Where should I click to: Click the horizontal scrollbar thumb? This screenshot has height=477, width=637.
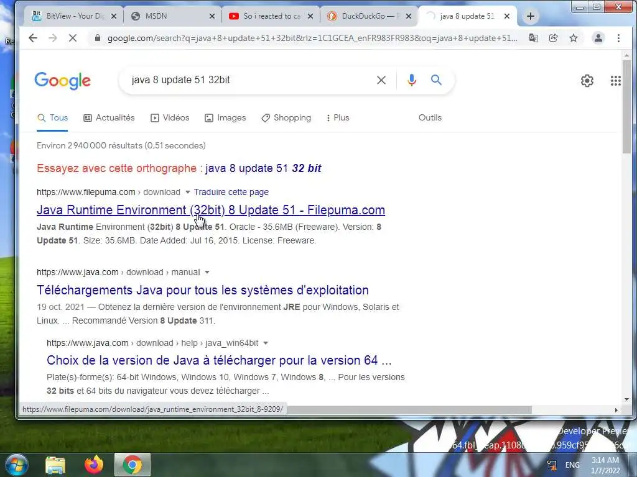pos(409,410)
